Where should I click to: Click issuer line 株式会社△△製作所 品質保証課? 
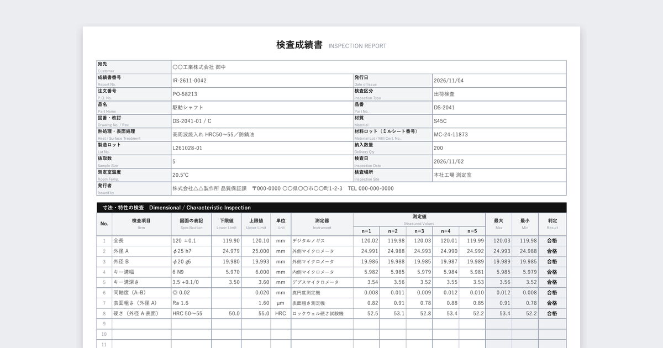click(x=209, y=188)
